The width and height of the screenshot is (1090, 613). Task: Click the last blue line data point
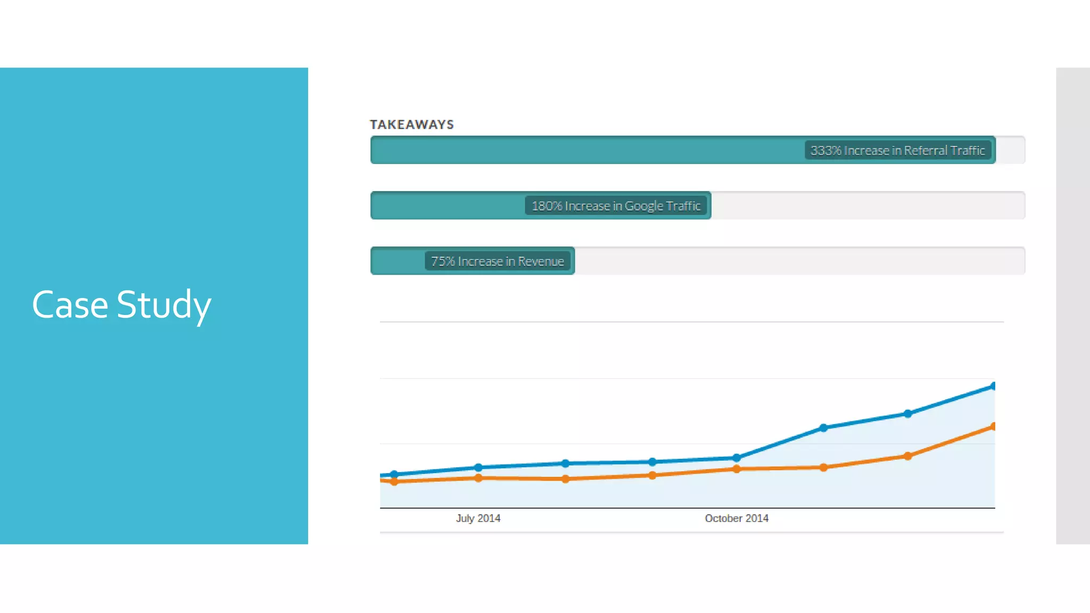[x=993, y=386]
